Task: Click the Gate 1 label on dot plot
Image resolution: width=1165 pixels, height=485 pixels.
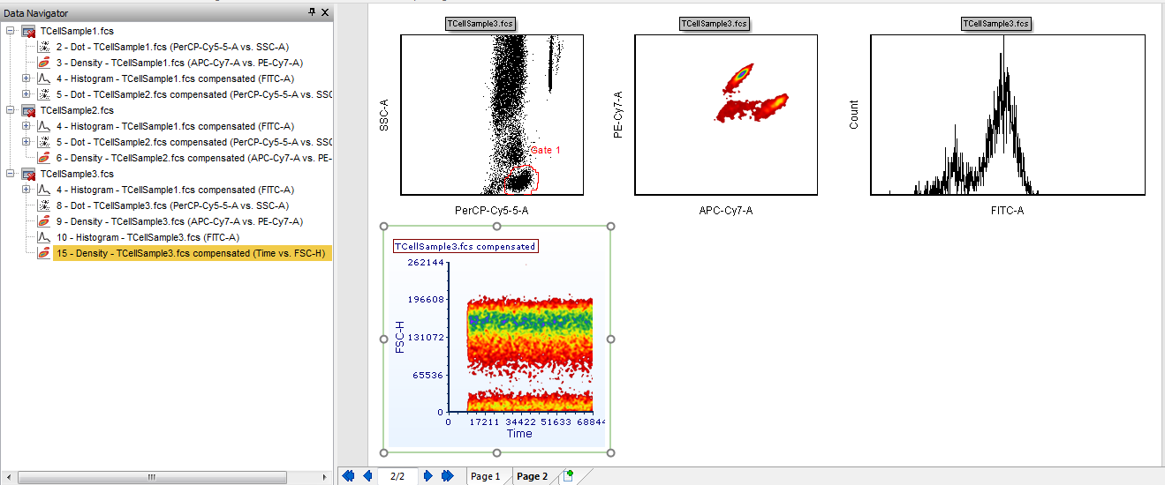Action: (x=545, y=151)
